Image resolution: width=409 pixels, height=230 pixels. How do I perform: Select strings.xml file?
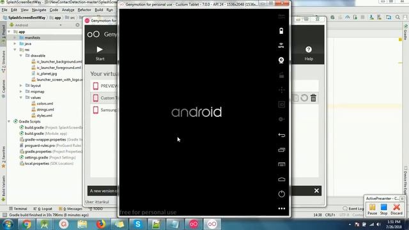point(43,109)
